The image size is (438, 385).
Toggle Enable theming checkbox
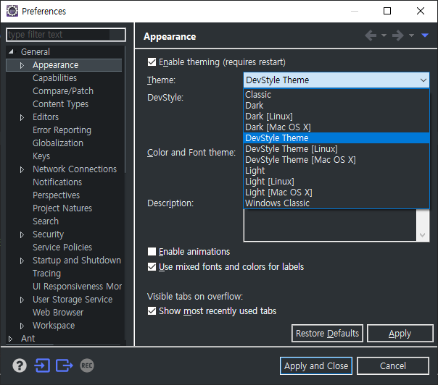[x=152, y=62]
